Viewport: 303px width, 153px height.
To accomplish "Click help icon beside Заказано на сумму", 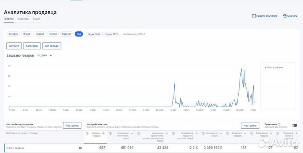I will pos(203,133).
